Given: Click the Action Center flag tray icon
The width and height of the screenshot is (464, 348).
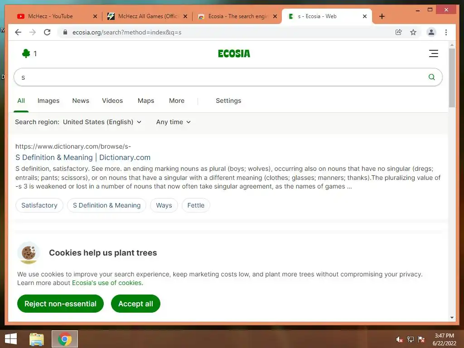Looking at the screenshot, I should pyautogui.click(x=421, y=339).
